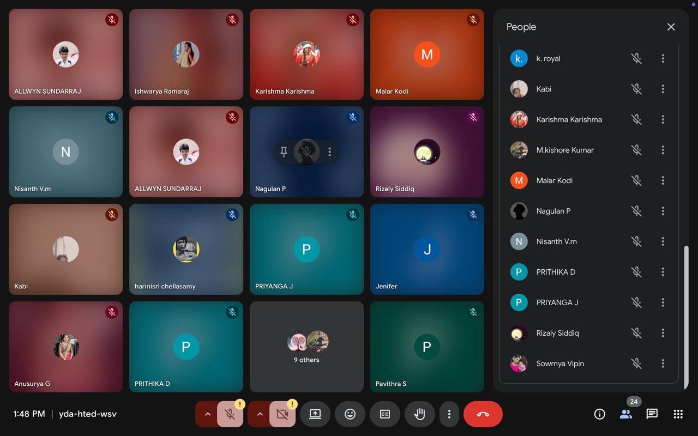
Task: Open more actions for Malar Kodi
Action: [663, 180]
